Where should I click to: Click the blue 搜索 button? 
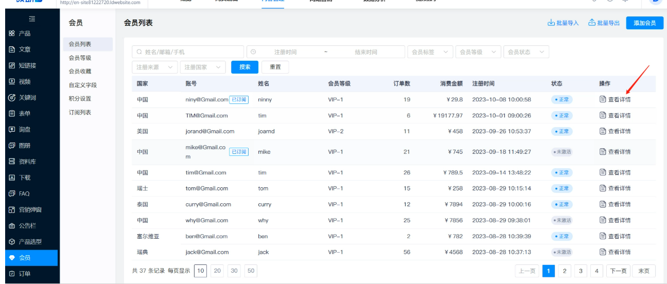click(244, 67)
